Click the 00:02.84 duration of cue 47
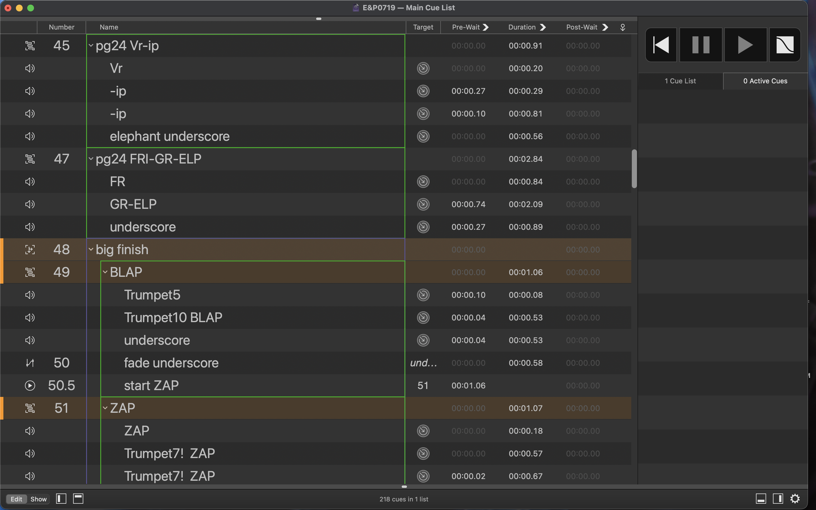Viewport: 816px width, 510px height. 526,159
